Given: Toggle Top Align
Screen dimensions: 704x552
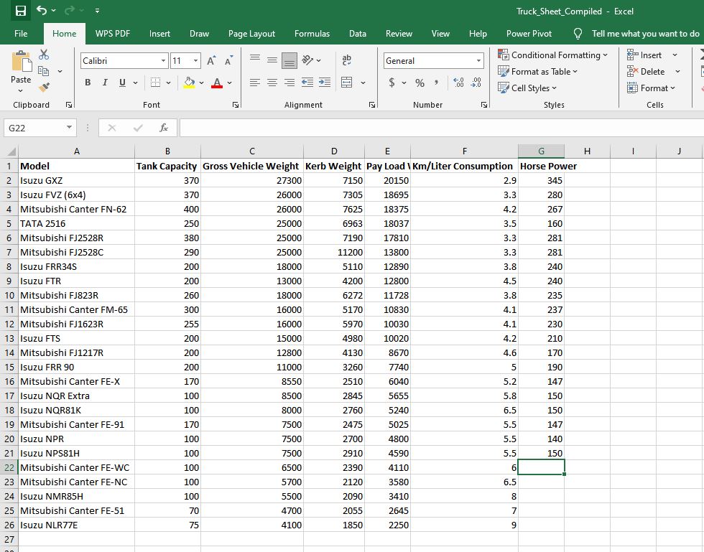Looking at the screenshot, I should pyautogui.click(x=255, y=58).
